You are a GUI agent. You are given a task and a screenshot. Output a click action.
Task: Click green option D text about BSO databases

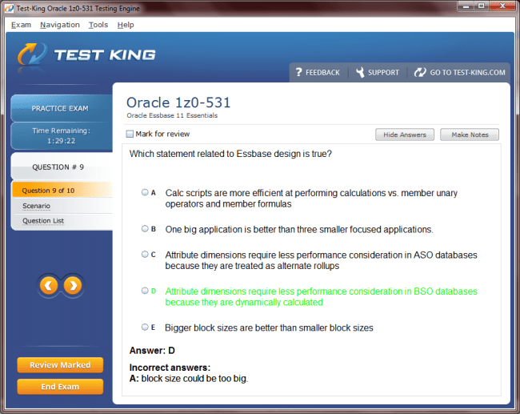321,297
